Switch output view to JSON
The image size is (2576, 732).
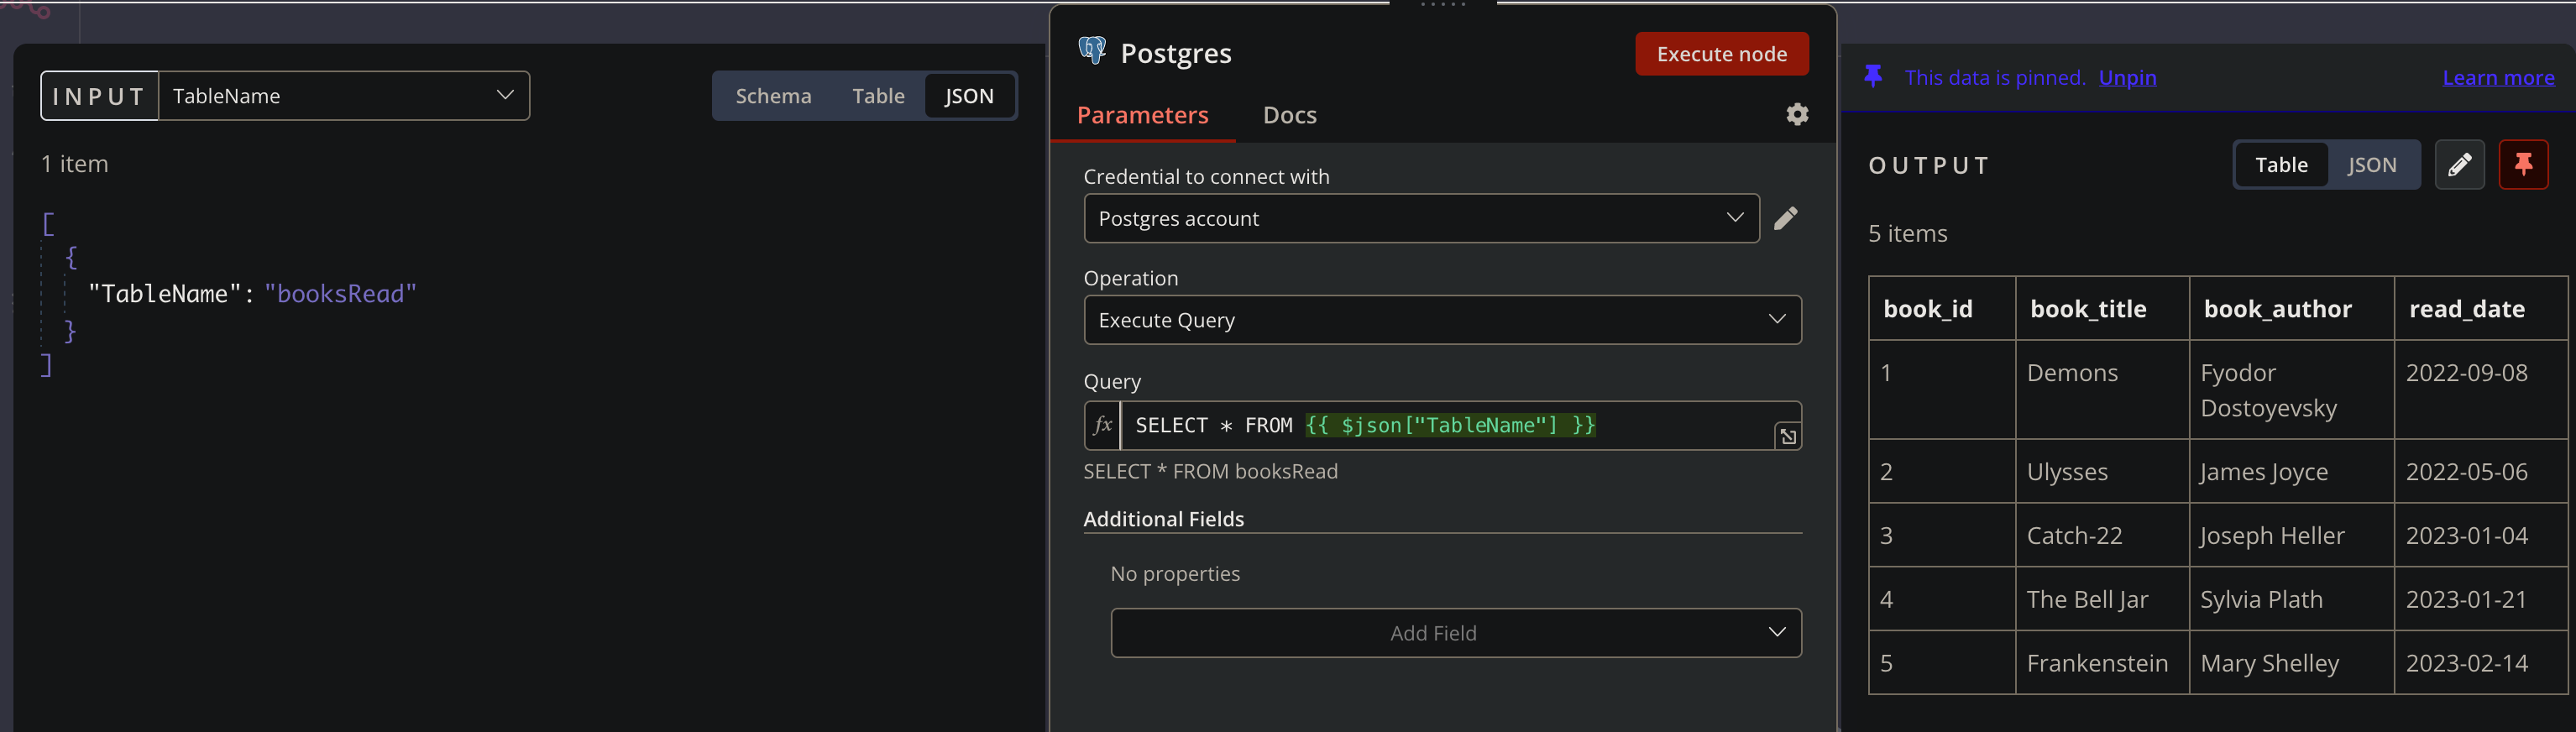coord(2371,165)
